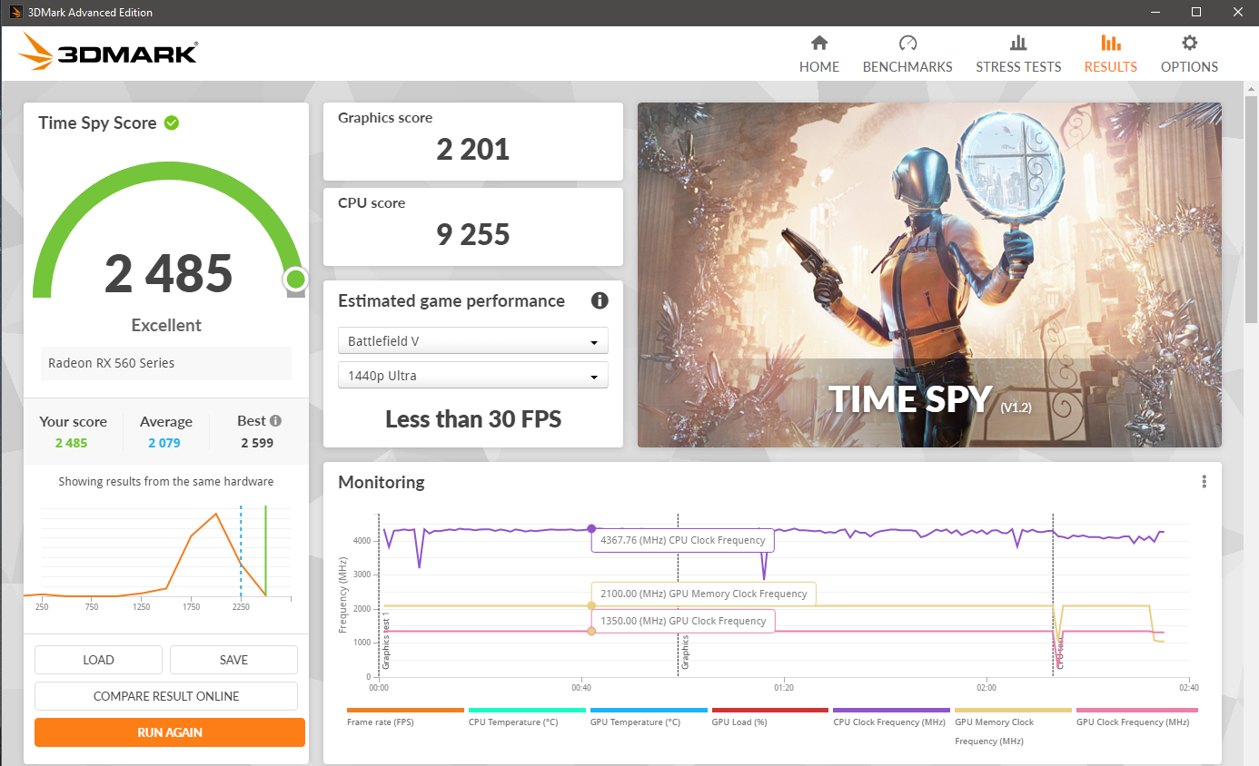
Task: Click the info icon next to Best score
Action: pos(275,421)
